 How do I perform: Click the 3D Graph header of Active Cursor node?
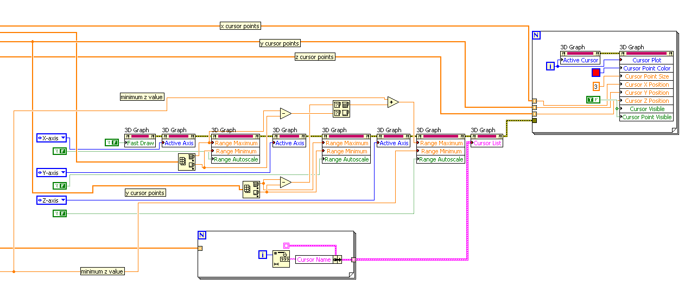click(580, 53)
